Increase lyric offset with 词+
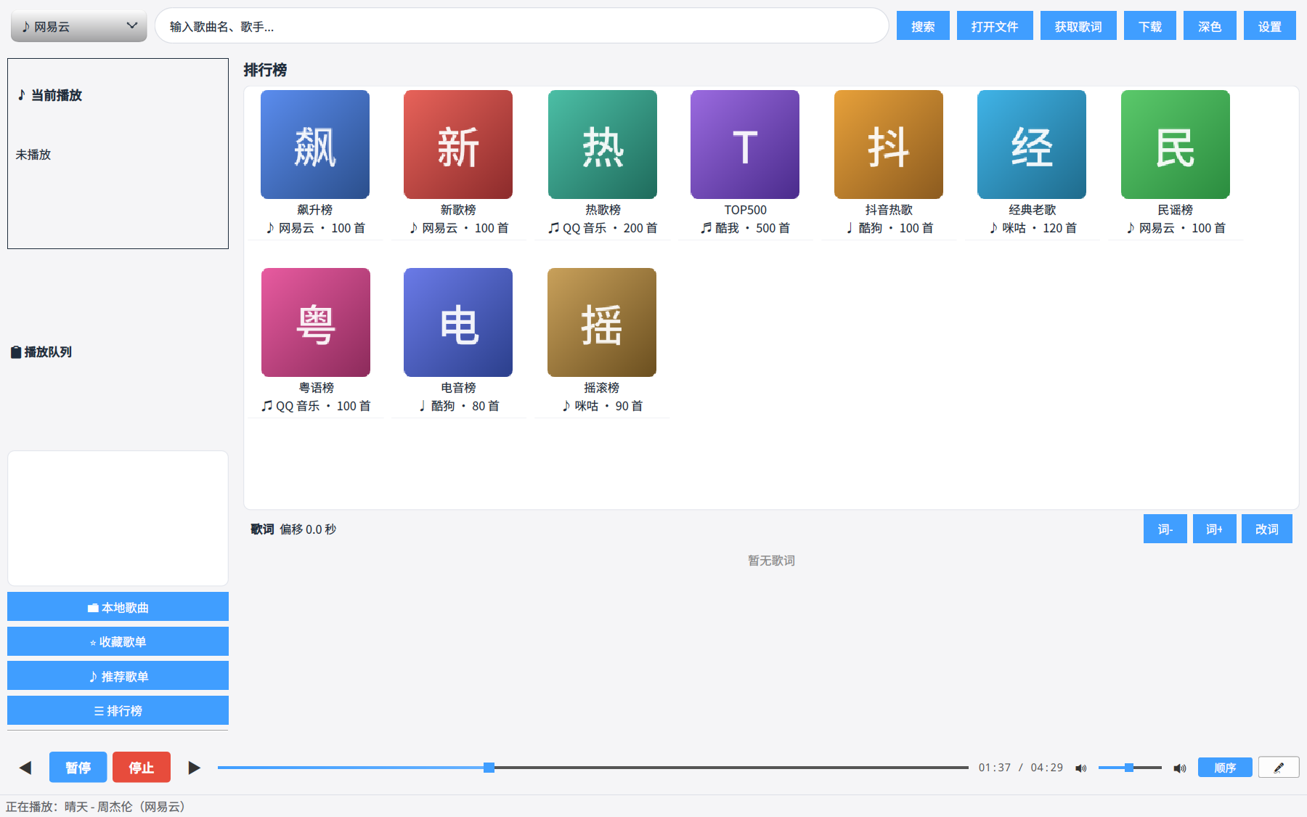Screen dimensions: 1307x817 pos(1215,529)
